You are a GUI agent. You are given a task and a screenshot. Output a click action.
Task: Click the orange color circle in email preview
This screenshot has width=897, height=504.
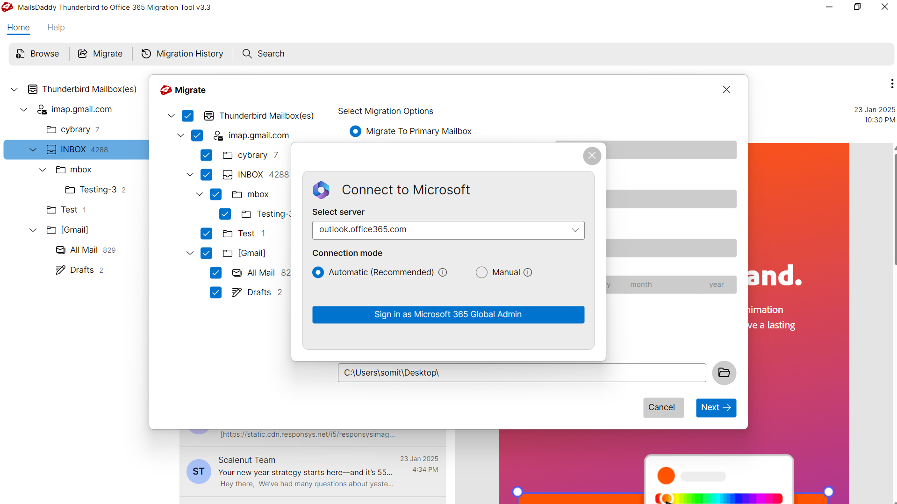click(x=666, y=476)
